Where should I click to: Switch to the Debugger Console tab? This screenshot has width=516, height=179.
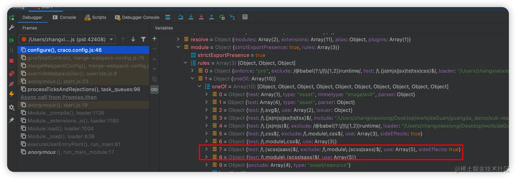(x=137, y=17)
